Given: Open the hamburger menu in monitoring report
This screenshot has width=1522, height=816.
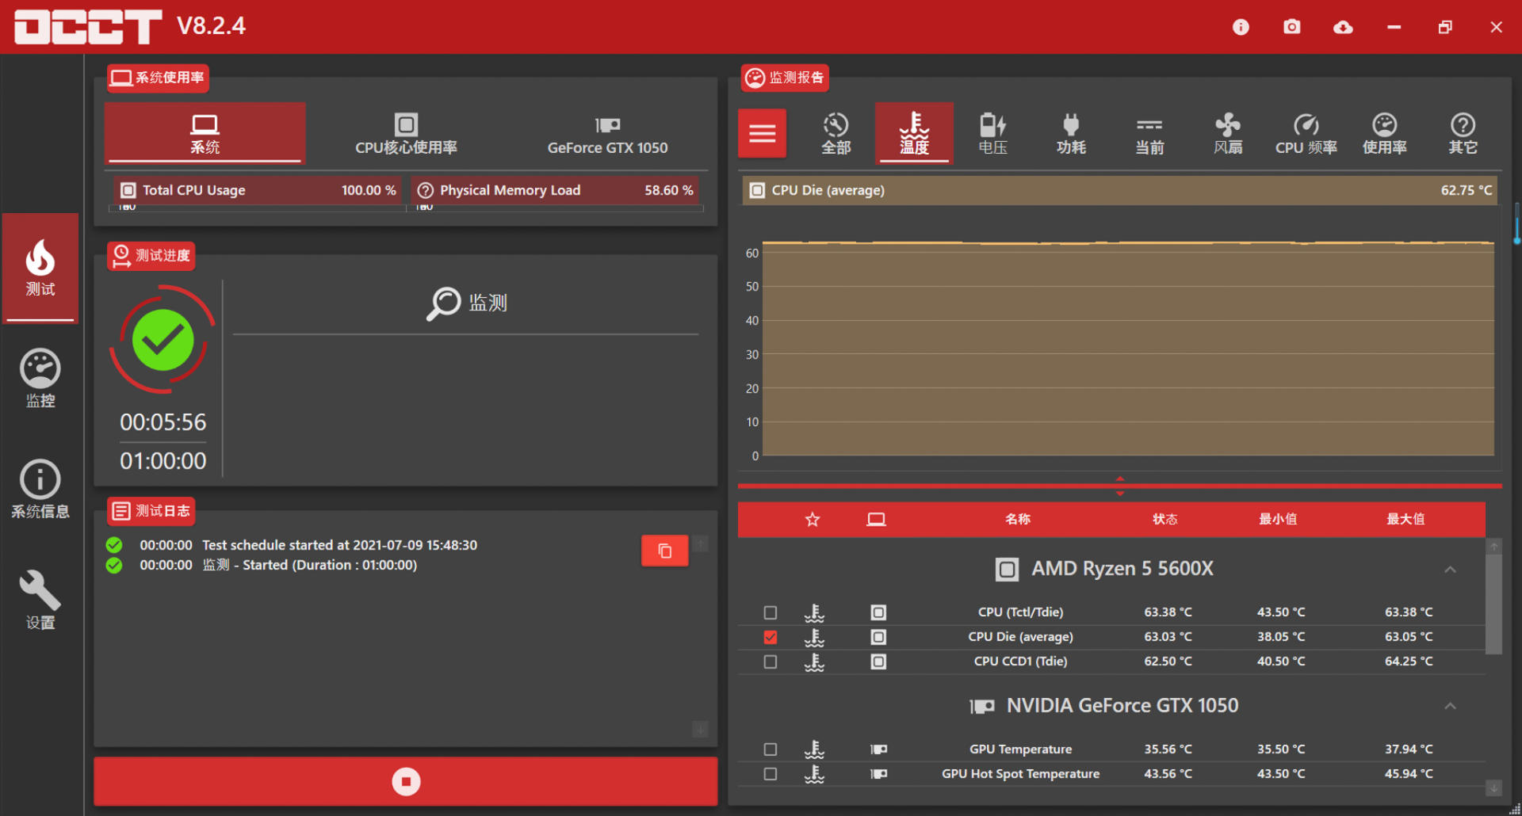Looking at the screenshot, I should tap(763, 133).
